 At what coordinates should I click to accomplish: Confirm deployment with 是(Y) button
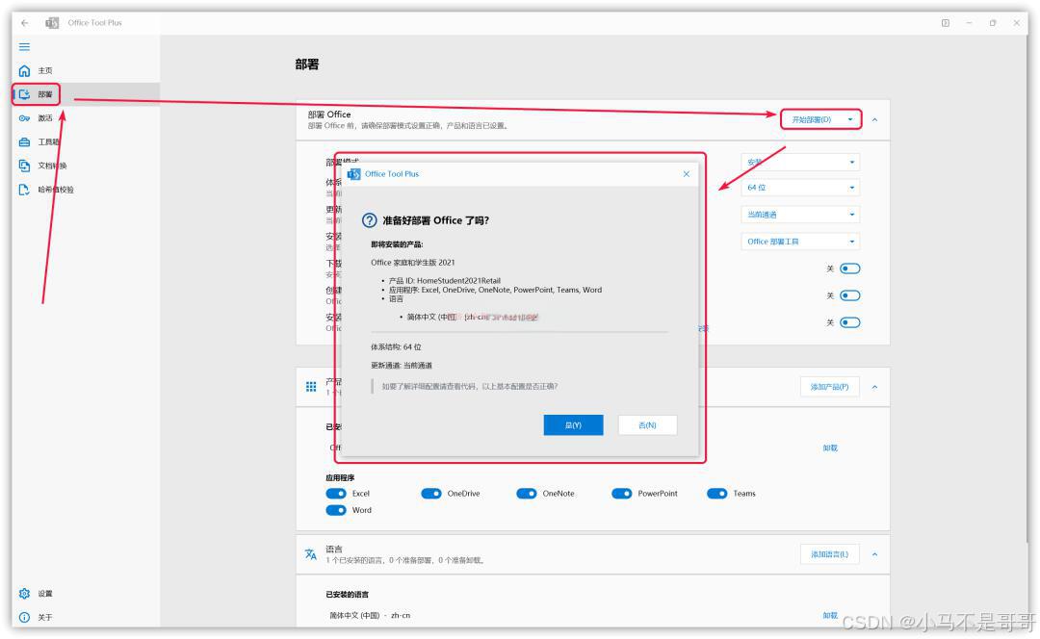tap(574, 425)
